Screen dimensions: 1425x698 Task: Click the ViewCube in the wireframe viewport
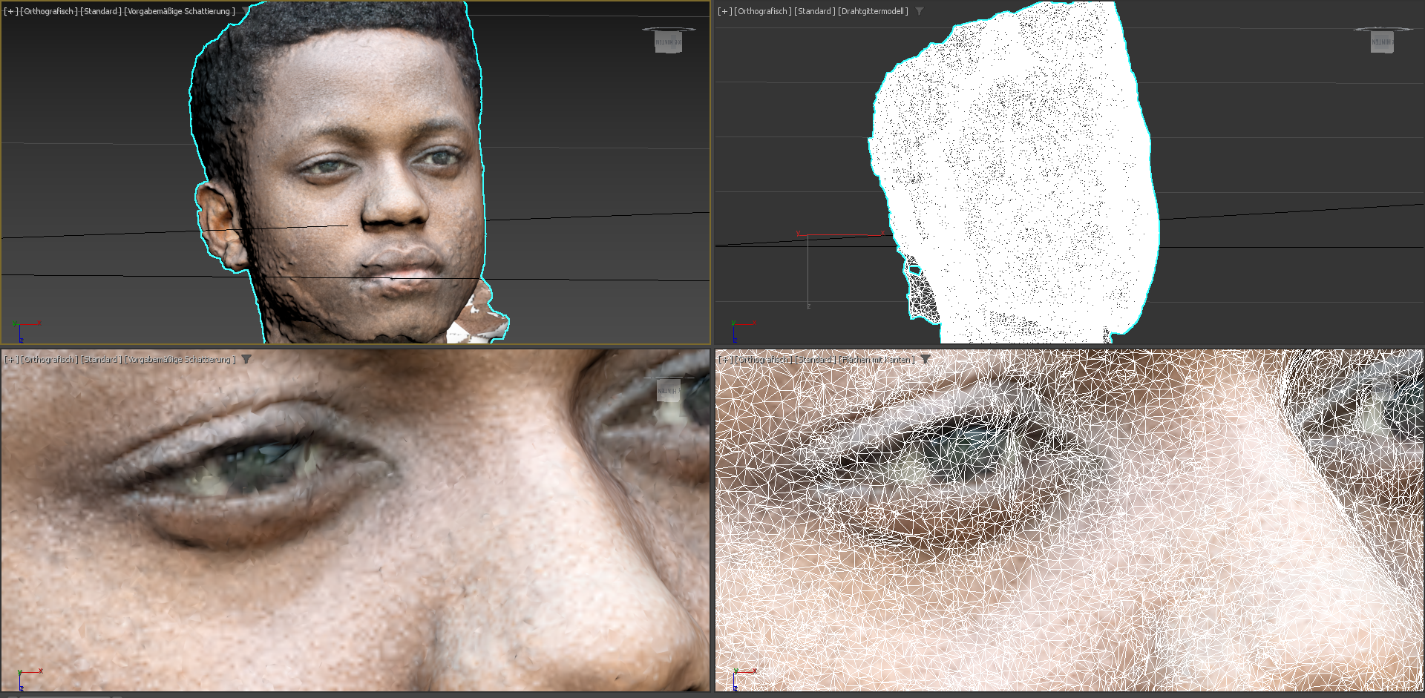click(1382, 40)
